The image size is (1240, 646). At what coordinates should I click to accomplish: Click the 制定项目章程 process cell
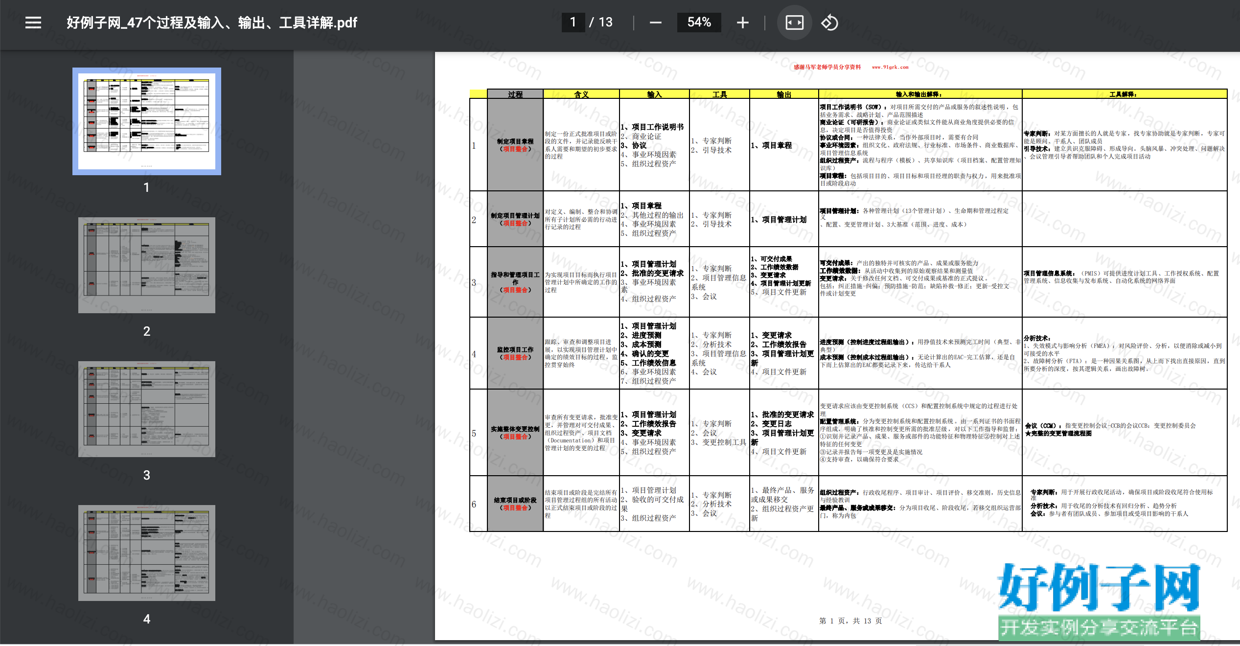[x=515, y=145]
